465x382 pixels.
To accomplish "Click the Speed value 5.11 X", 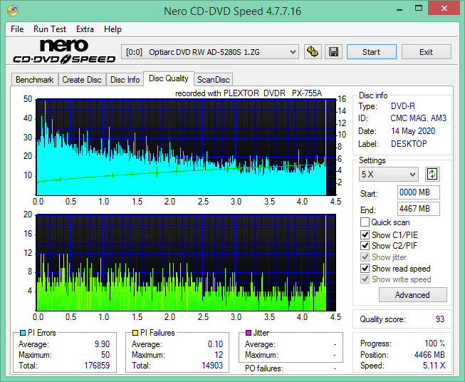I will 434,366.
